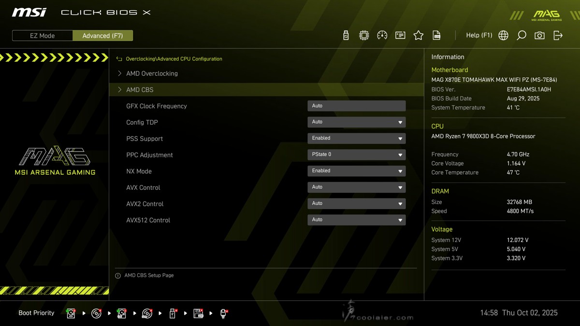Click the Overclocking\Advanced CPU Configuration breadcrumb

tap(174, 59)
